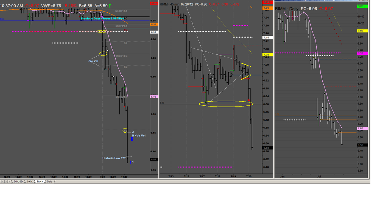
Task: Click the 10:37:00 AM clock readout
Action: 12,6
